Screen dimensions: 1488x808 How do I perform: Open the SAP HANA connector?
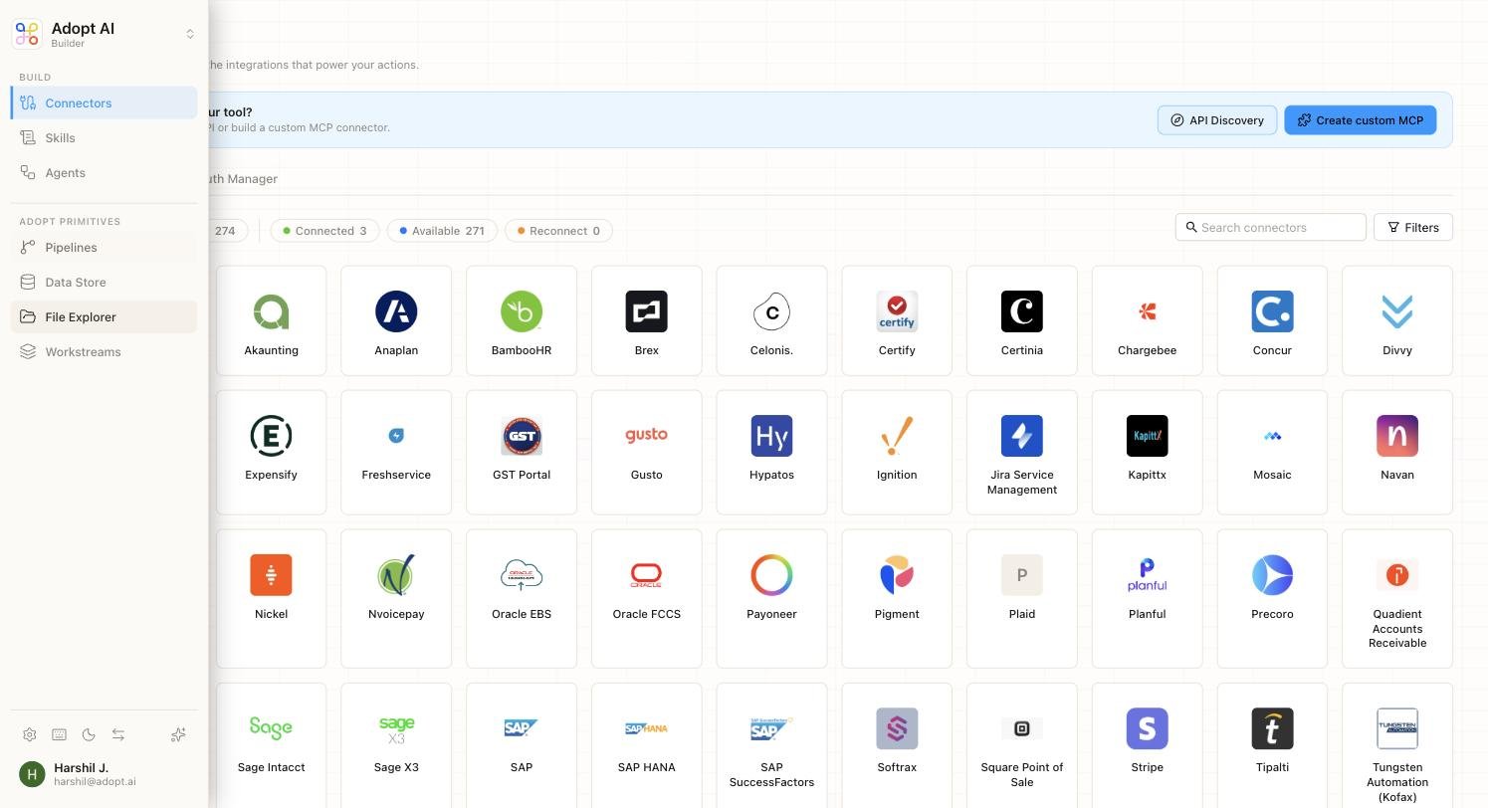[647, 745]
